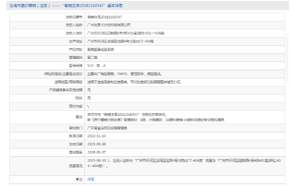Click label 生效日期

click(x=76, y=144)
